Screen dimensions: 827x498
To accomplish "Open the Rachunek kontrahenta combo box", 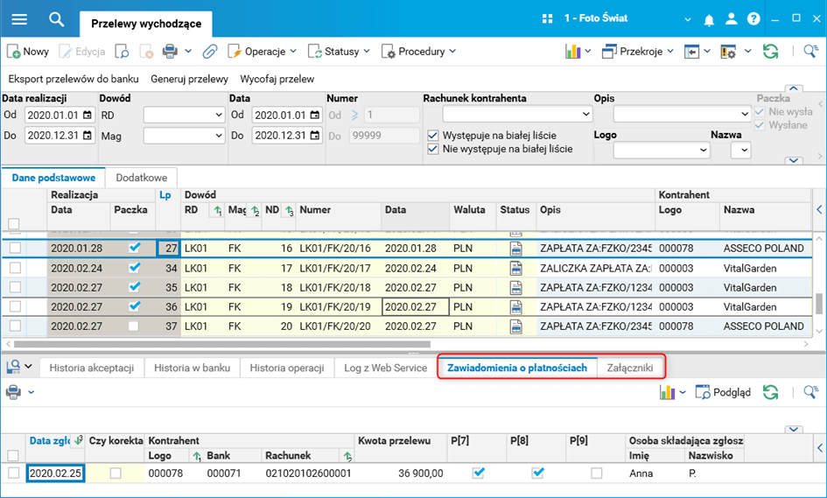I will tap(517, 115).
